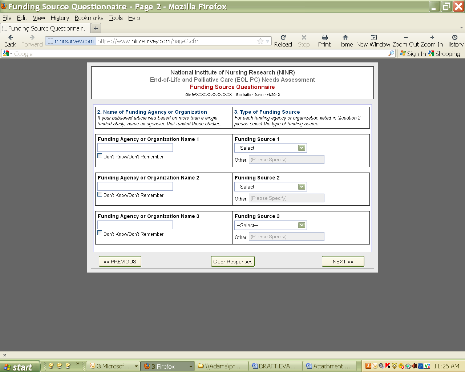Open a New Window
Viewport: 465px width, 372px height.
click(x=373, y=41)
